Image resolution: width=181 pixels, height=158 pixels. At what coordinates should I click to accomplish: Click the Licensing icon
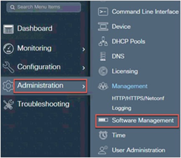click(x=103, y=71)
